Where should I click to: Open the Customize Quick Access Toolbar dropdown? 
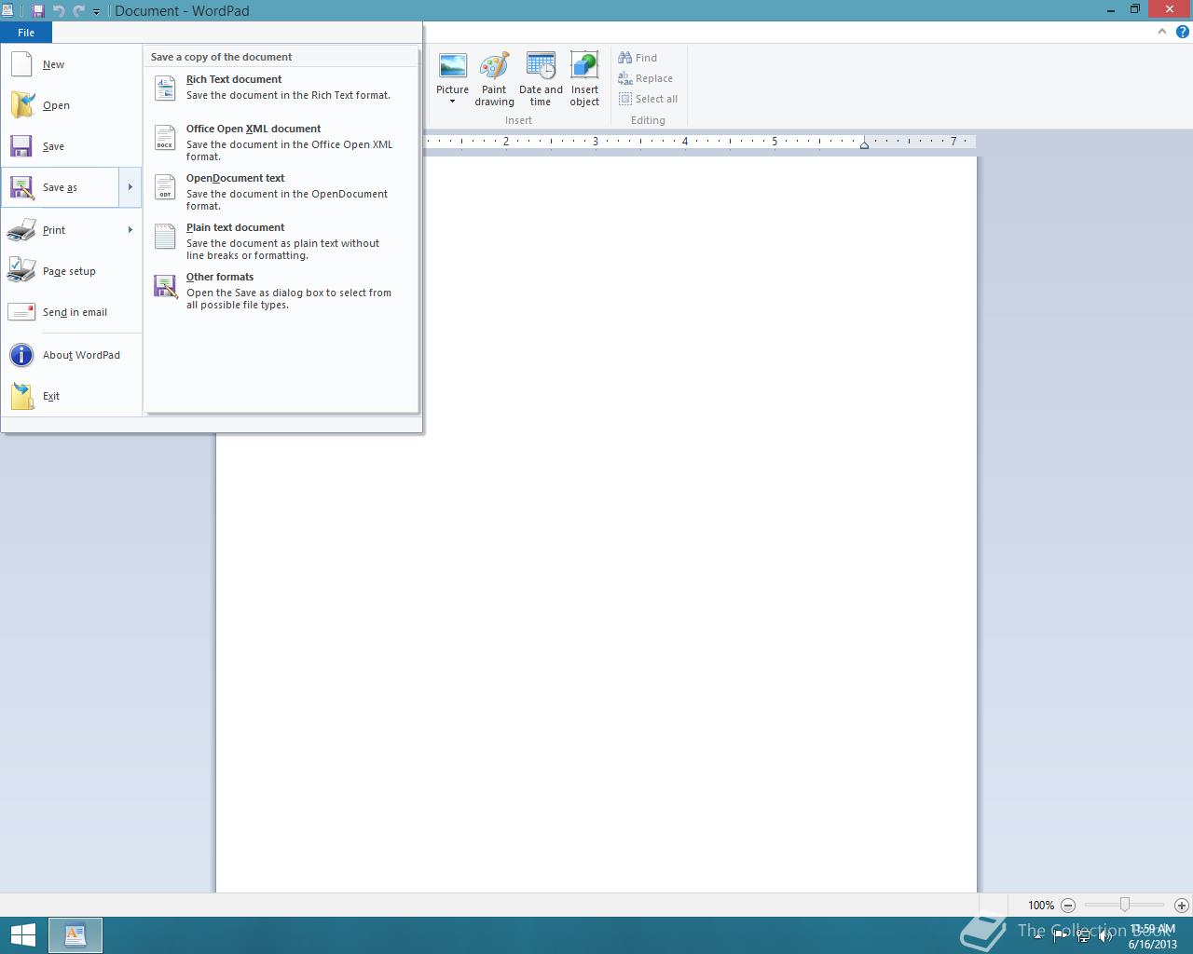tap(96, 12)
